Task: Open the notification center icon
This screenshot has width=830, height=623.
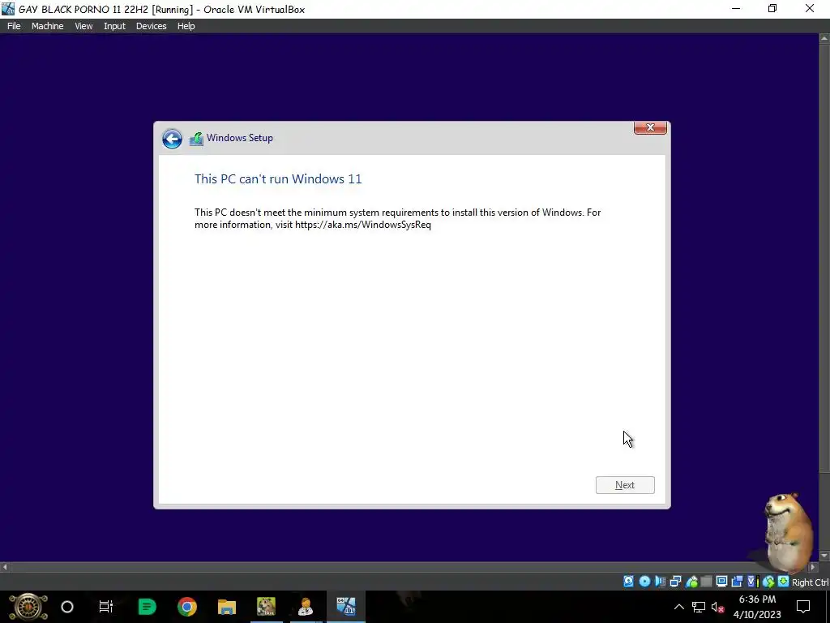Action: (x=803, y=607)
